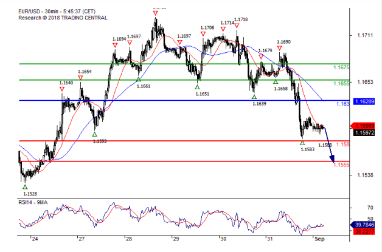Click the red support label 1.1555

click(341, 165)
